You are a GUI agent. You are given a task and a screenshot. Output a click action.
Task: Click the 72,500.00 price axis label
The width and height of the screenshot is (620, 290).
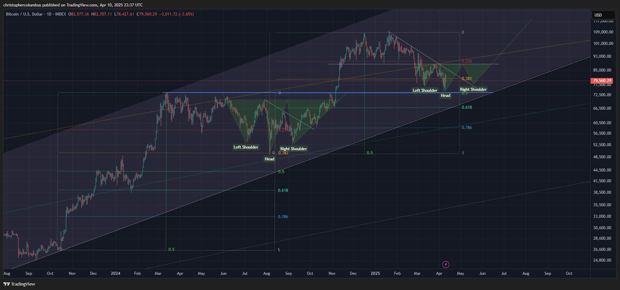tap(602, 95)
